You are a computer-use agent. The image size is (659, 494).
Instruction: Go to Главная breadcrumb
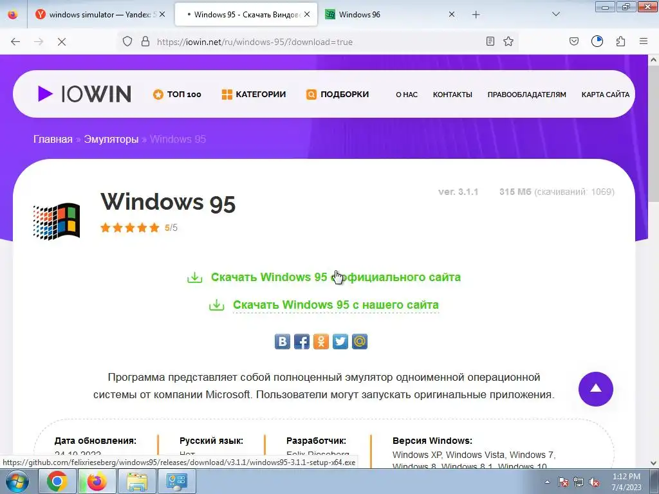[53, 139]
